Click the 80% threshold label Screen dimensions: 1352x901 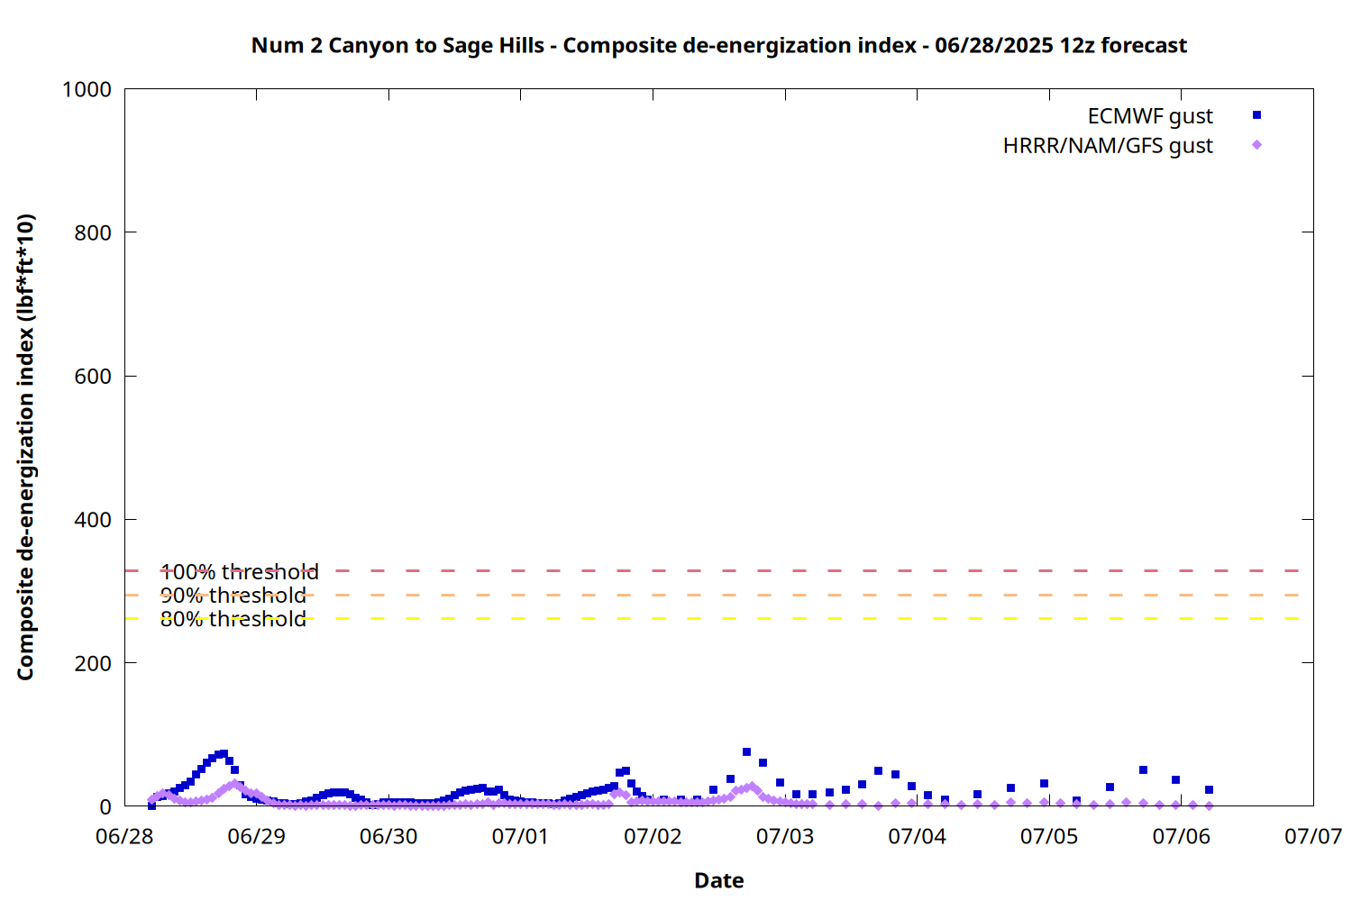click(x=233, y=619)
